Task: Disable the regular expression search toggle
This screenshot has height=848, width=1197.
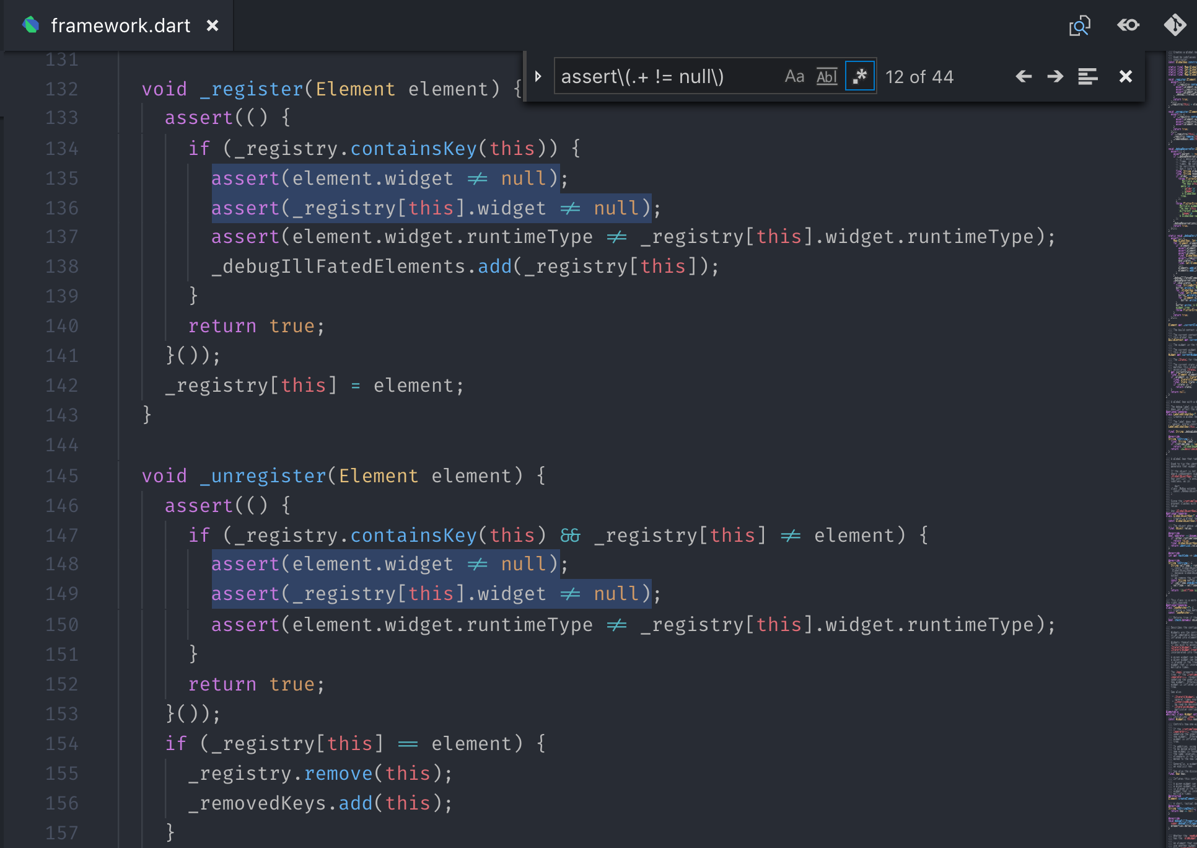Action: [860, 76]
